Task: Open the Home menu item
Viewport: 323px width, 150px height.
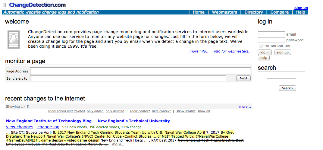Action: 199,12
